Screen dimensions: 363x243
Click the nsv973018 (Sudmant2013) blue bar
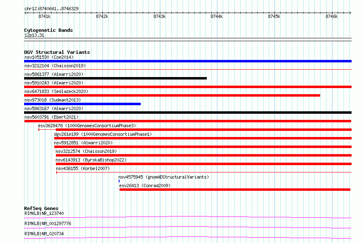tap(82, 104)
